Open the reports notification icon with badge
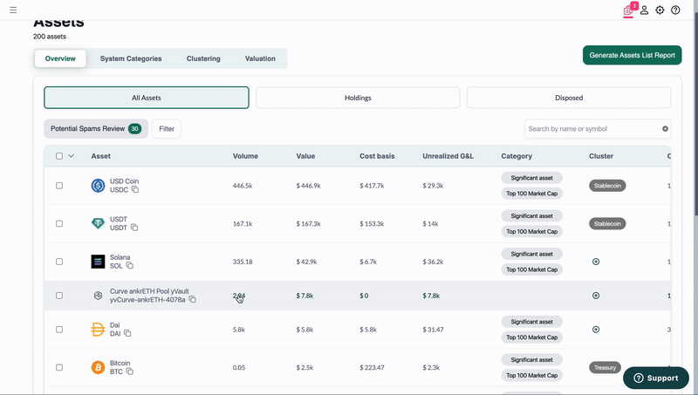This screenshot has height=395, width=698. pyautogui.click(x=629, y=10)
